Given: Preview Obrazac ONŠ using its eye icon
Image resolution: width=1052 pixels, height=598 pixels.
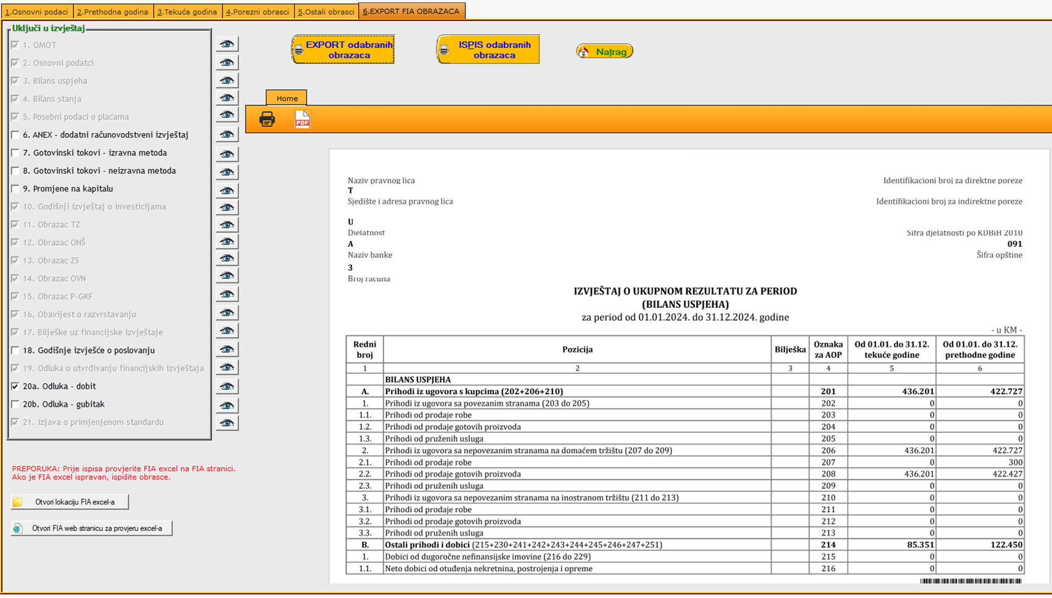Looking at the screenshot, I should (x=227, y=241).
